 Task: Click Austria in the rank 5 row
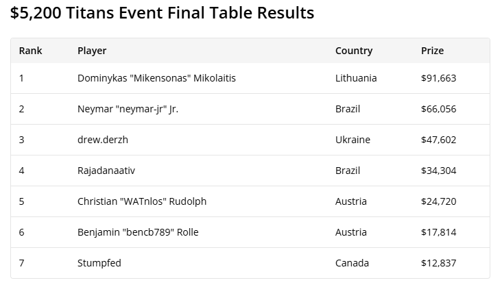pyautogui.click(x=351, y=201)
